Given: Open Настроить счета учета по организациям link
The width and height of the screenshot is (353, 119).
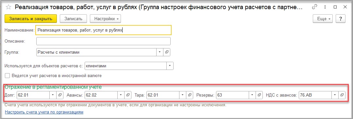Looking at the screenshot, I should (44, 112).
